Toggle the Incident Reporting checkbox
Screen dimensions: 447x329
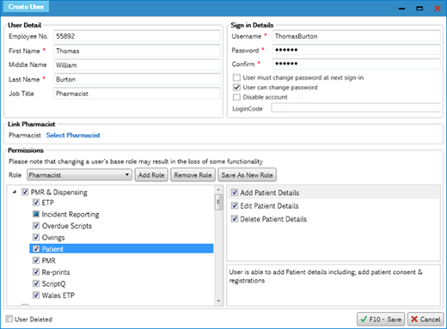click(x=36, y=214)
